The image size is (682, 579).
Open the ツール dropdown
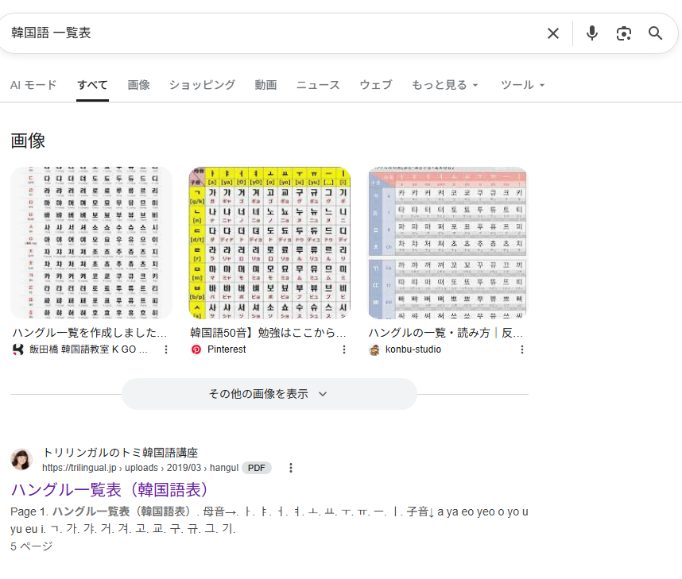pyautogui.click(x=522, y=85)
